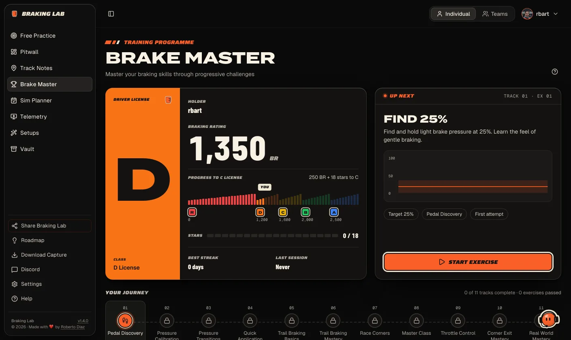Open the Roberto Diaz author link
Screen dimensions: 571x340
73,327
